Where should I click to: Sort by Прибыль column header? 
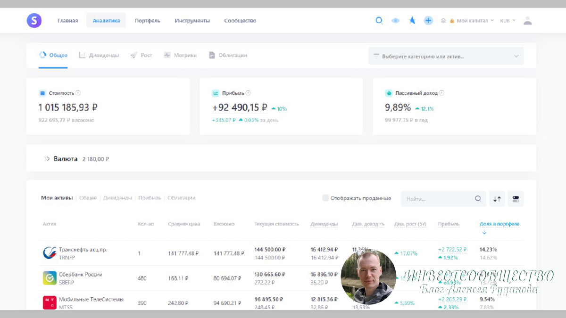pos(449,224)
